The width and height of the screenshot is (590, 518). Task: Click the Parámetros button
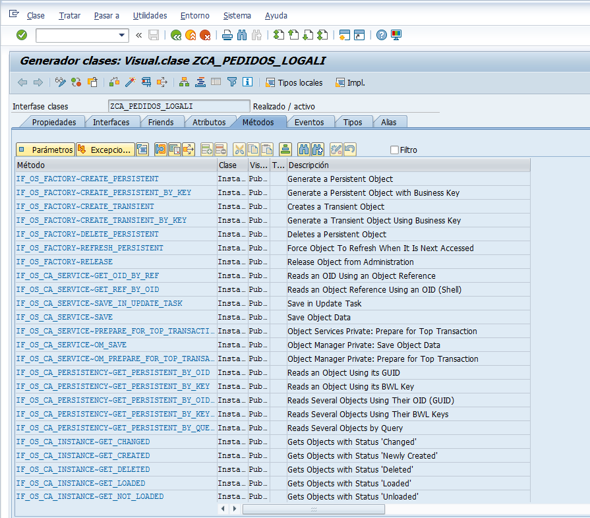45,150
